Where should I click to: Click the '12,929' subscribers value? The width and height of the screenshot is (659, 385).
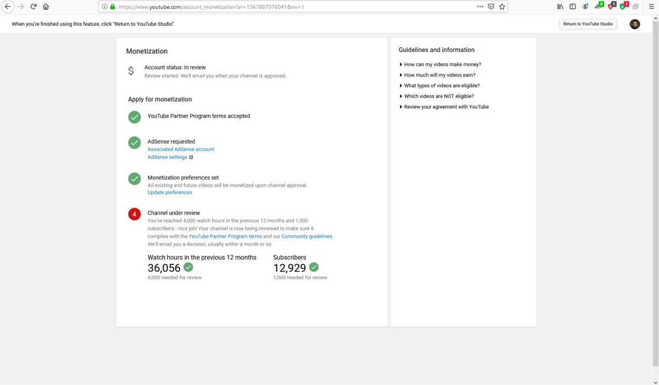[x=289, y=267]
